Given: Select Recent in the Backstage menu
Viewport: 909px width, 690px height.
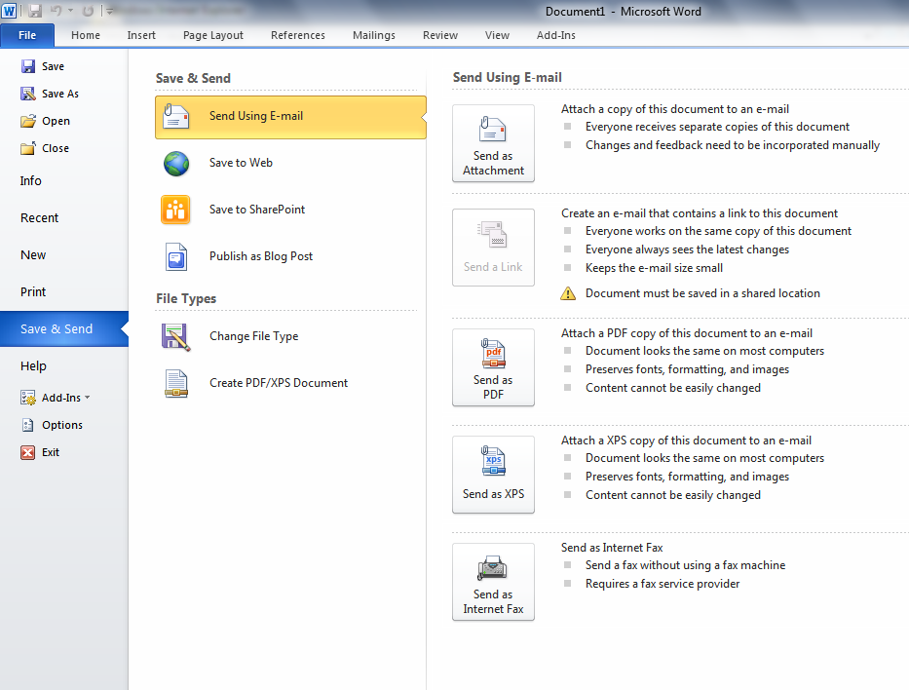Looking at the screenshot, I should [39, 218].
